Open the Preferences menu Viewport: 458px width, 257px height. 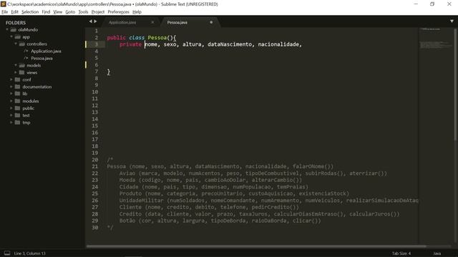point(118,12)
